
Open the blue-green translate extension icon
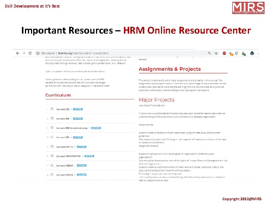(x=244, y=54)
